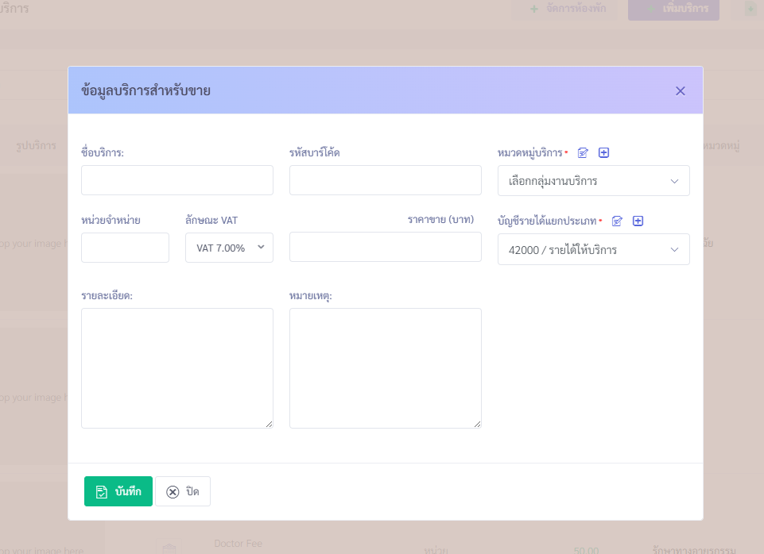Click the เพิ่มบริการ button behind dialog

coord(673,10)
